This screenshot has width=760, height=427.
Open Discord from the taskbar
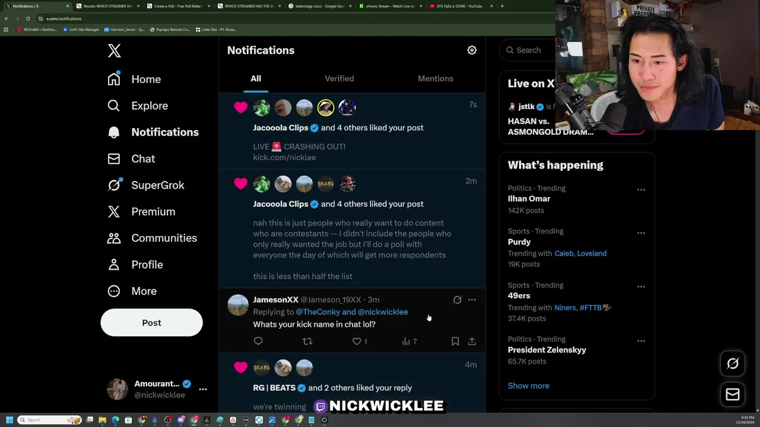click(181, 420)
